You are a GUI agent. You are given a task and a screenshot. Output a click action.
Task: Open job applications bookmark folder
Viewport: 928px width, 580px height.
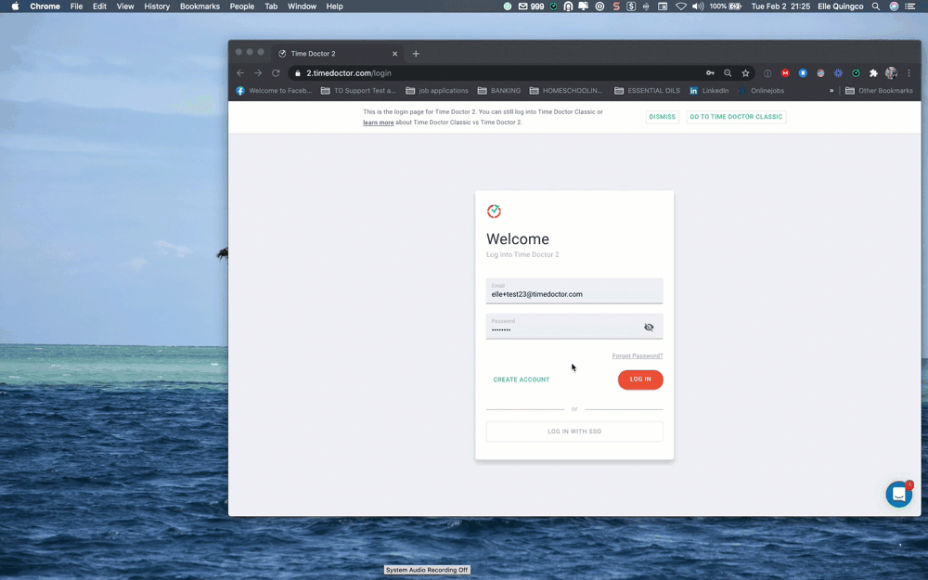[x=437, y=91]
